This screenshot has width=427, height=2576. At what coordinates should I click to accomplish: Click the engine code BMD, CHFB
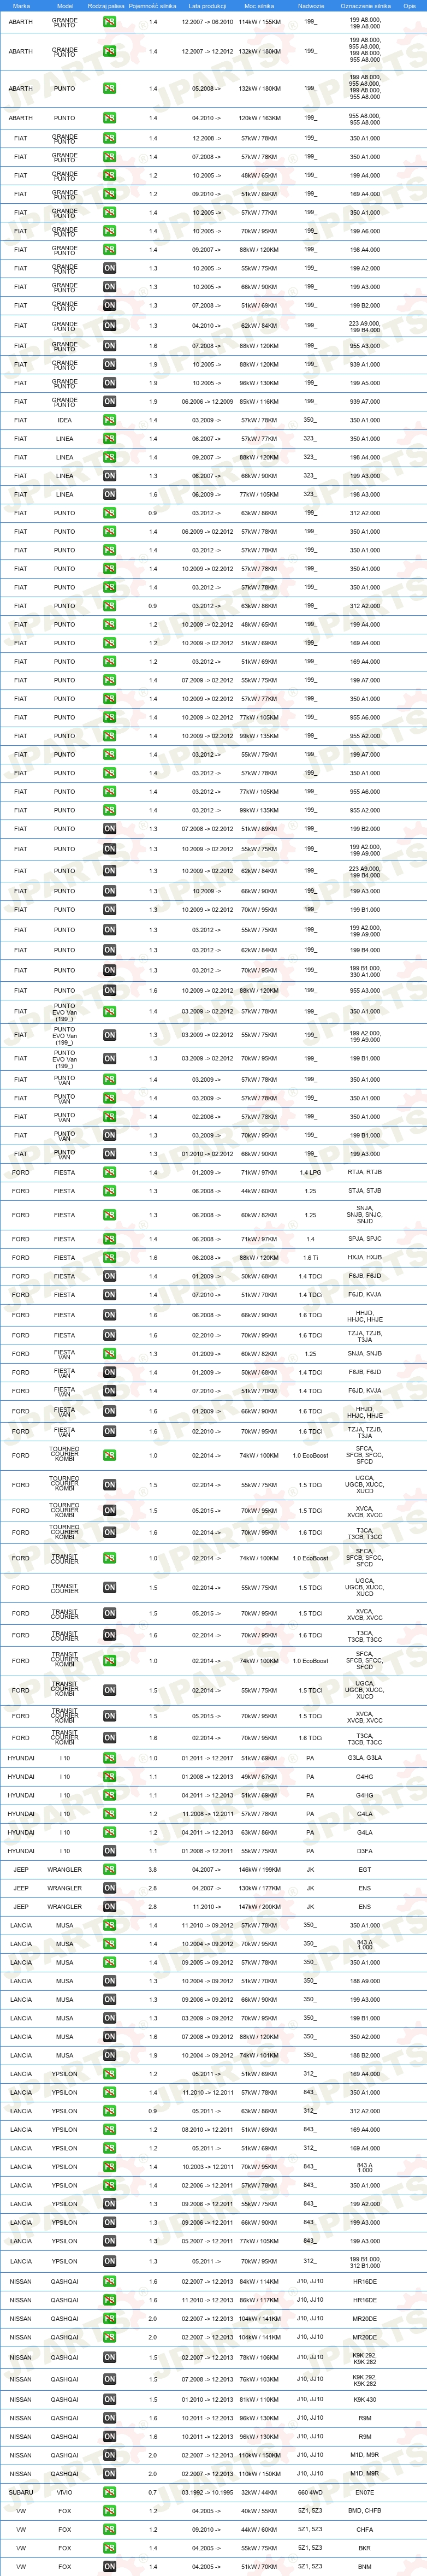click(364, 2511)
